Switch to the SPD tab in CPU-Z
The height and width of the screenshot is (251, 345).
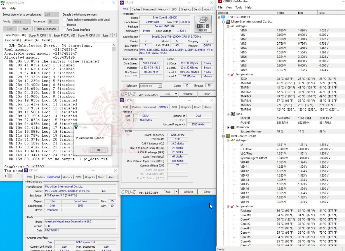(174, 9)
